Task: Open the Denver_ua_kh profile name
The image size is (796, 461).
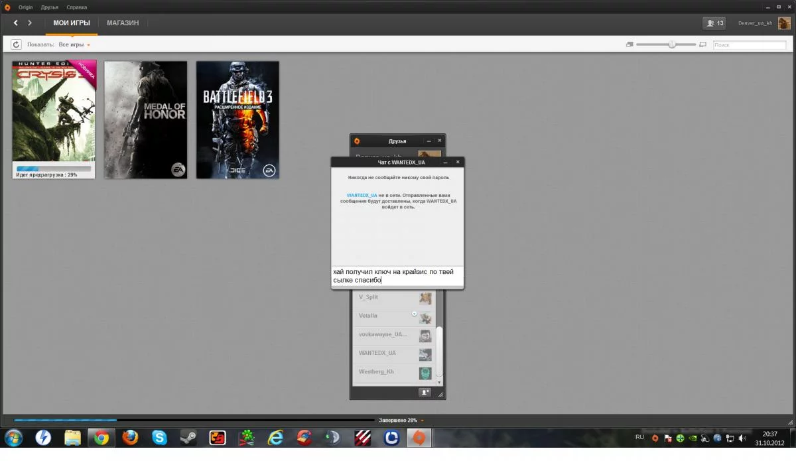Action: coord(756,23)
